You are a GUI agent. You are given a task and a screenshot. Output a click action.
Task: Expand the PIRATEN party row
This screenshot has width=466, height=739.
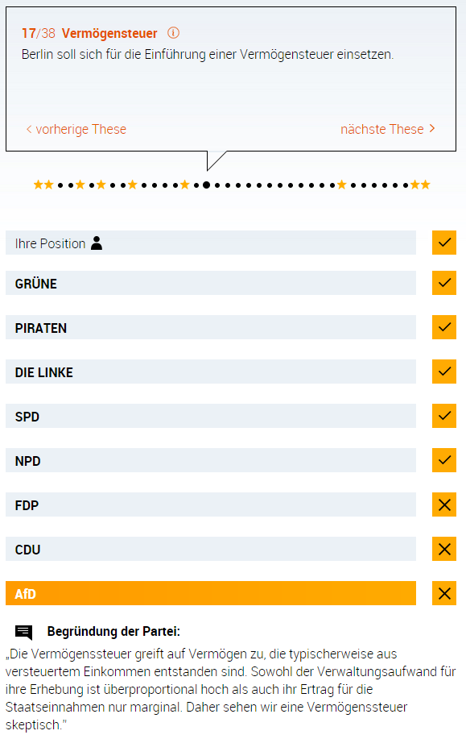211,327
